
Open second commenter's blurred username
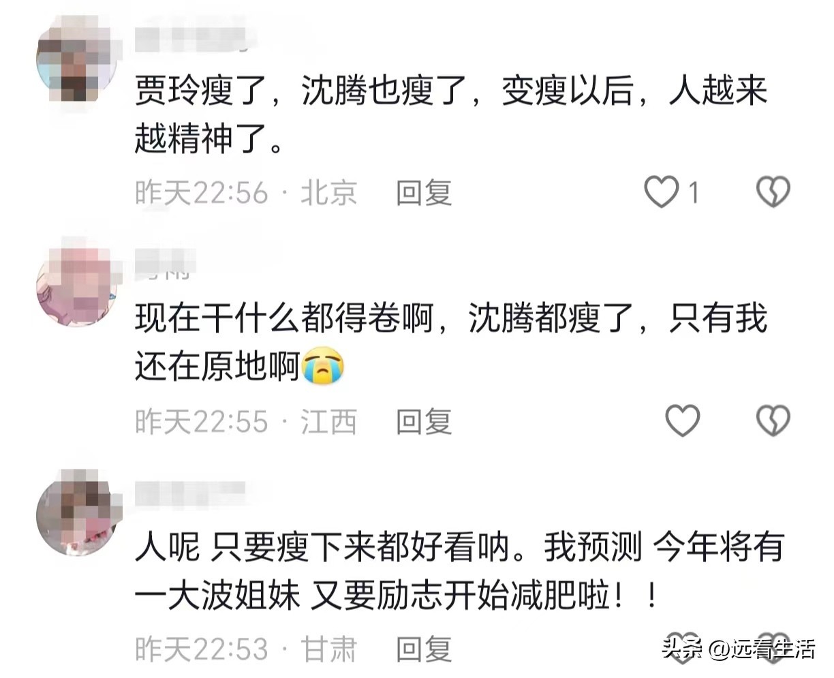166,262
